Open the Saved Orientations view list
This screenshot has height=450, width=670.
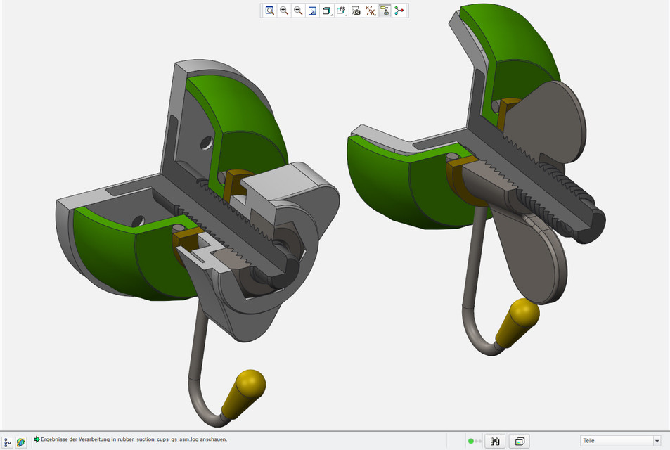342,11
